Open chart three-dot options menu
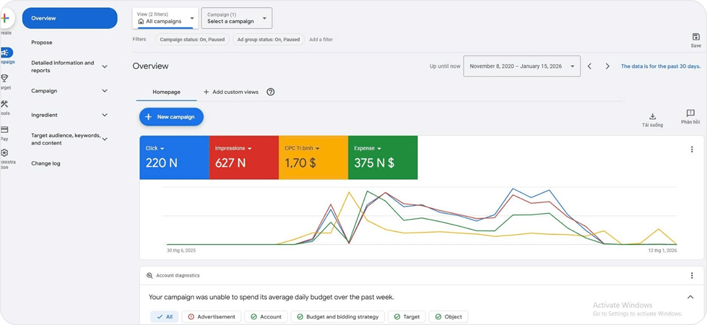Screen dimensions: 707x325 (x=692, y=149)
